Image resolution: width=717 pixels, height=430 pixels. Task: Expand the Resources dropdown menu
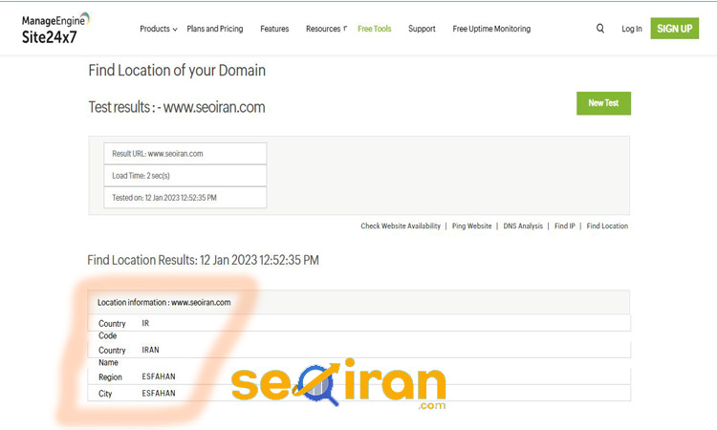coord(327,29)
